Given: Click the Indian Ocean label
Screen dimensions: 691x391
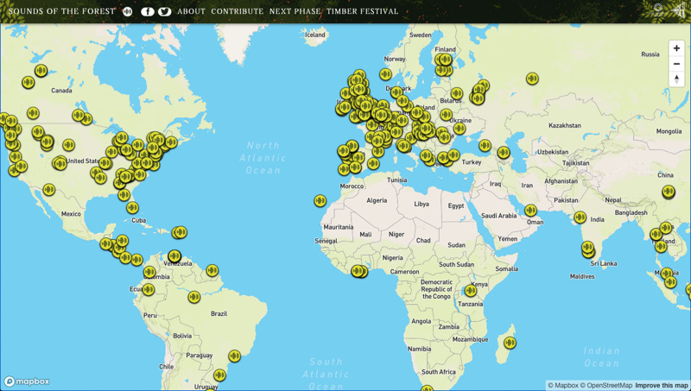Looking at the screenshot, I should pyautogui.click(x=601, y=357).
